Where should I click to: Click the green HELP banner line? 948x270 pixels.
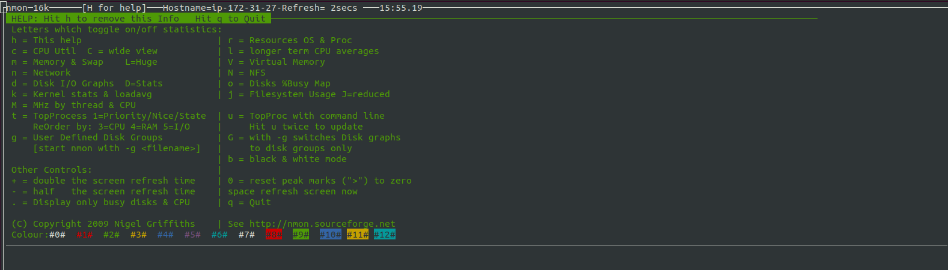[x=138, y=19]
